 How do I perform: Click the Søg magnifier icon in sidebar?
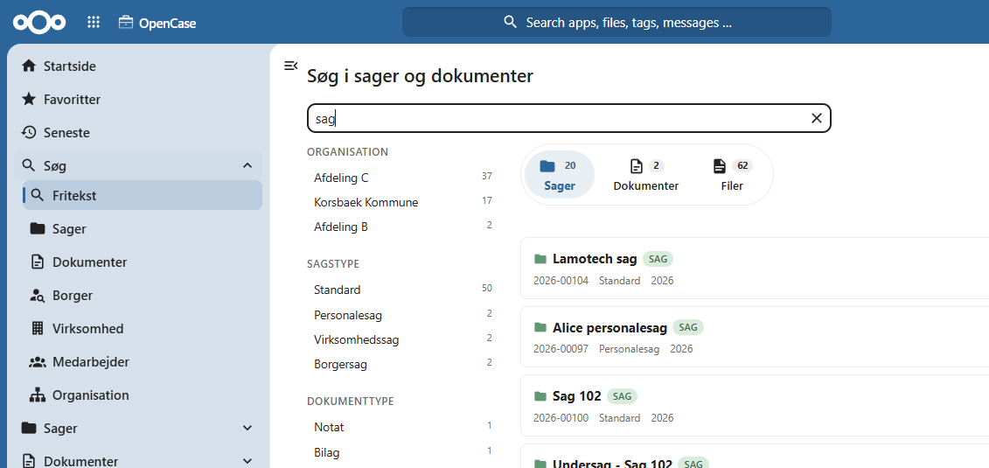[28, 166]
